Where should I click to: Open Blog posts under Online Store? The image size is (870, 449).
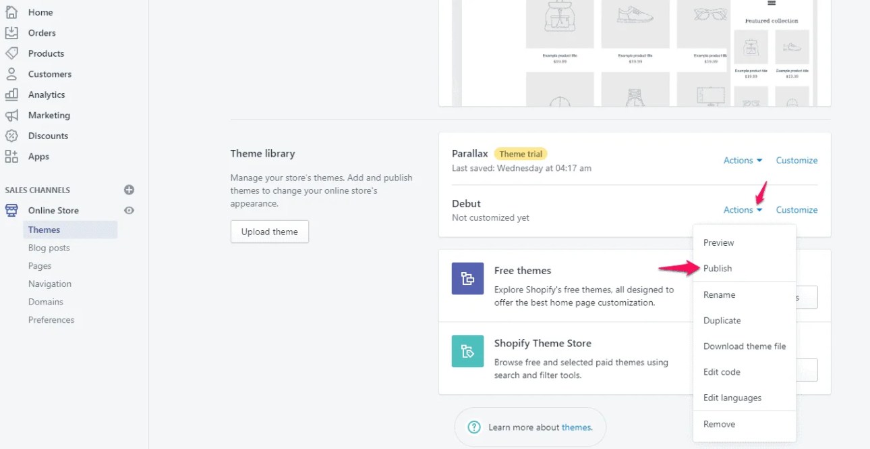(49, 248)
